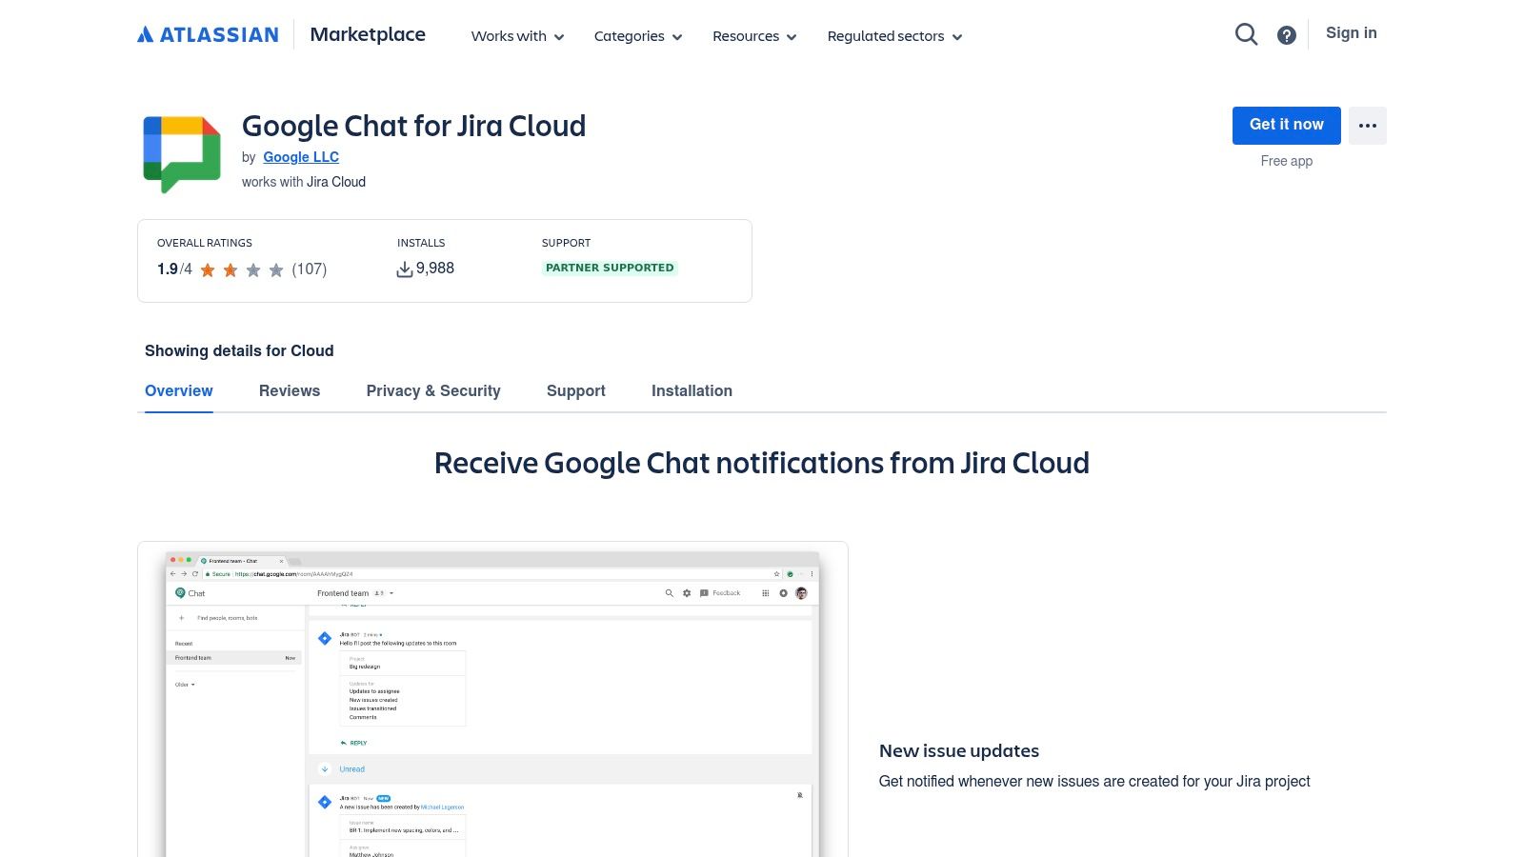Screen dimensions: 1524x857
Task: Click the help question mark icon
Action: [x=1286, y=33]
